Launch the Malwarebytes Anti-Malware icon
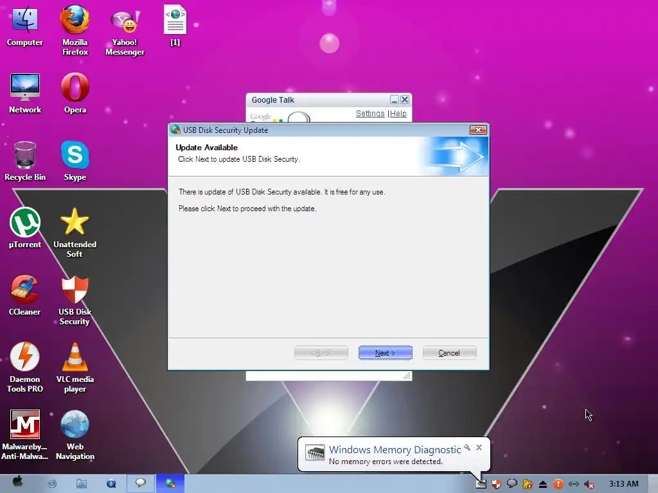 click(x=25, y=435)
